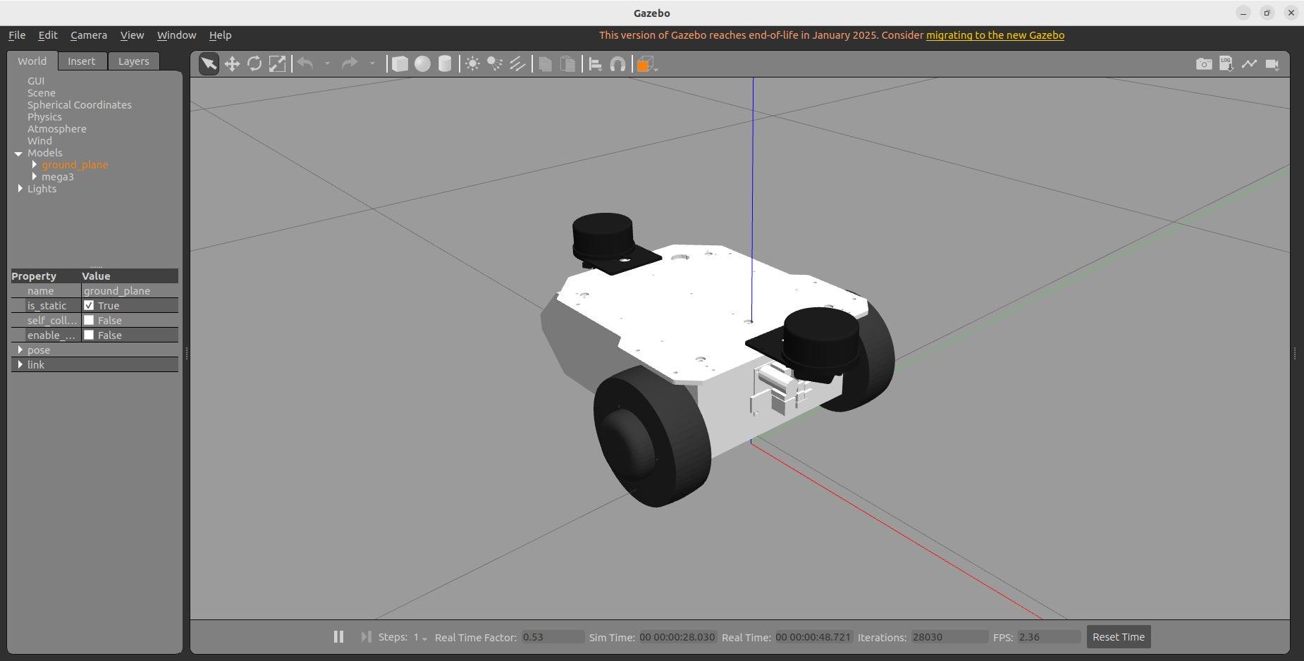Viewport: 1304px width, 661px height.
Task: Switch to the Insert tab
Action: click(81, 61)
